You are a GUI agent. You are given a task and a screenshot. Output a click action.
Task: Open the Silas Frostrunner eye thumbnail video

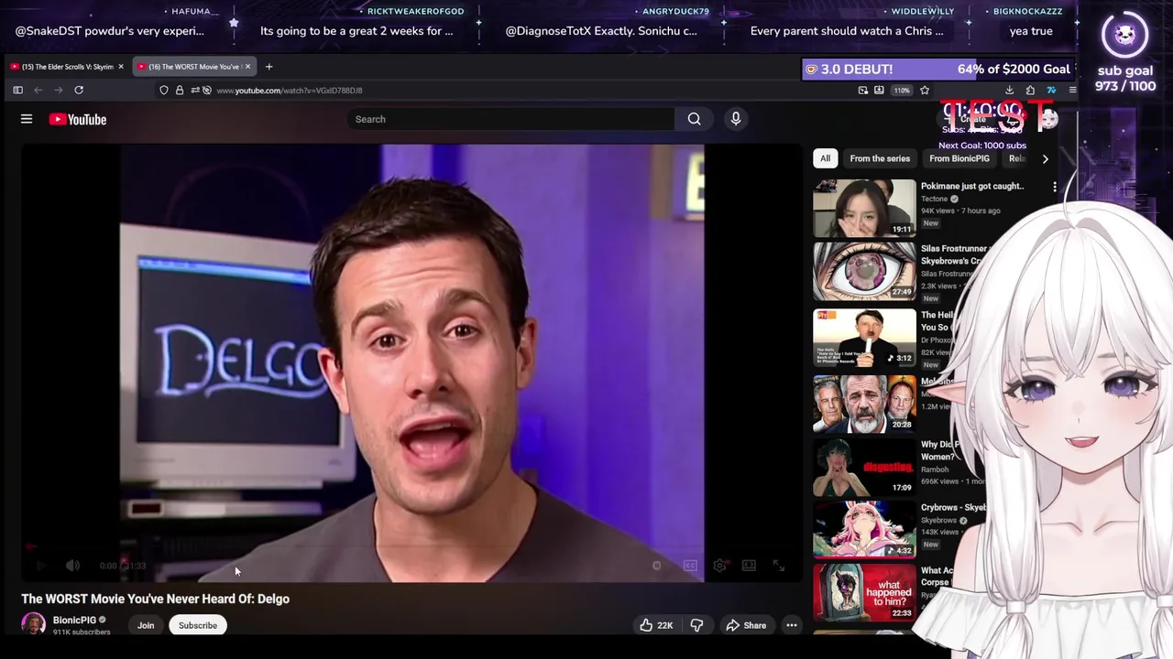864,272
